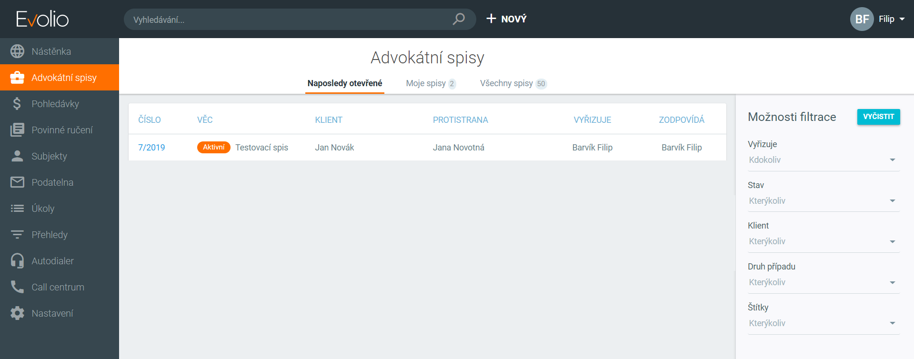Image resolution: width=914 pixels, height=359 pixels.
Task: Click the Nový create button
Action: (x=506, y=19)
